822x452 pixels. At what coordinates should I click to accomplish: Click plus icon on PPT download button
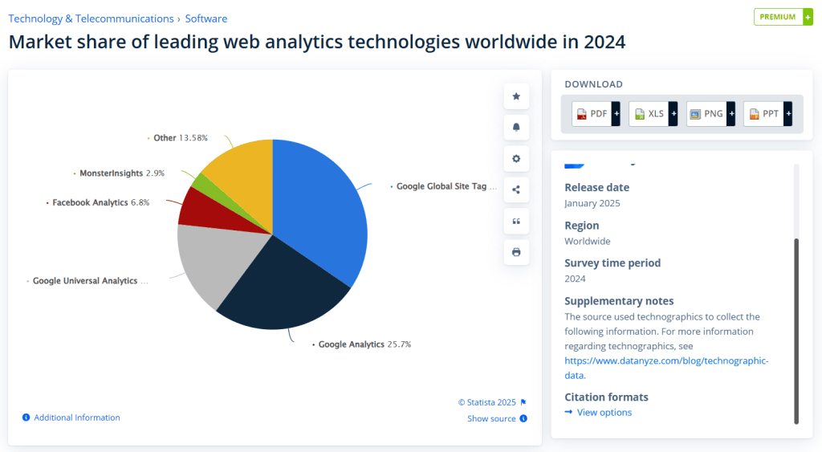tap(788, 114)
